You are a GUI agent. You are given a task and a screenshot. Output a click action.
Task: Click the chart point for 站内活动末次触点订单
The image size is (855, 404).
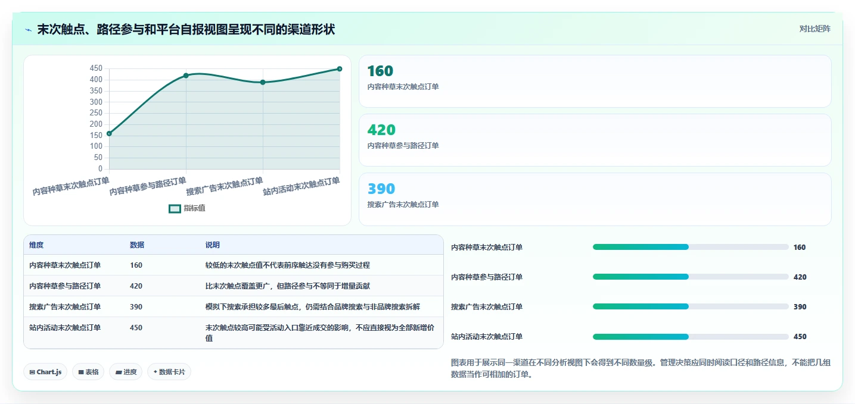(x=340, y=69)
